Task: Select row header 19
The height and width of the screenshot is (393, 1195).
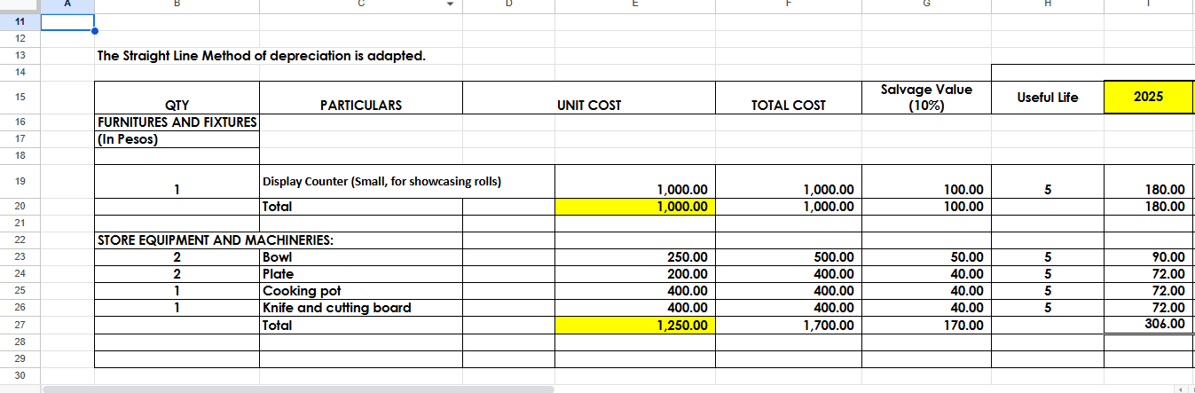Action: [20, 181]
